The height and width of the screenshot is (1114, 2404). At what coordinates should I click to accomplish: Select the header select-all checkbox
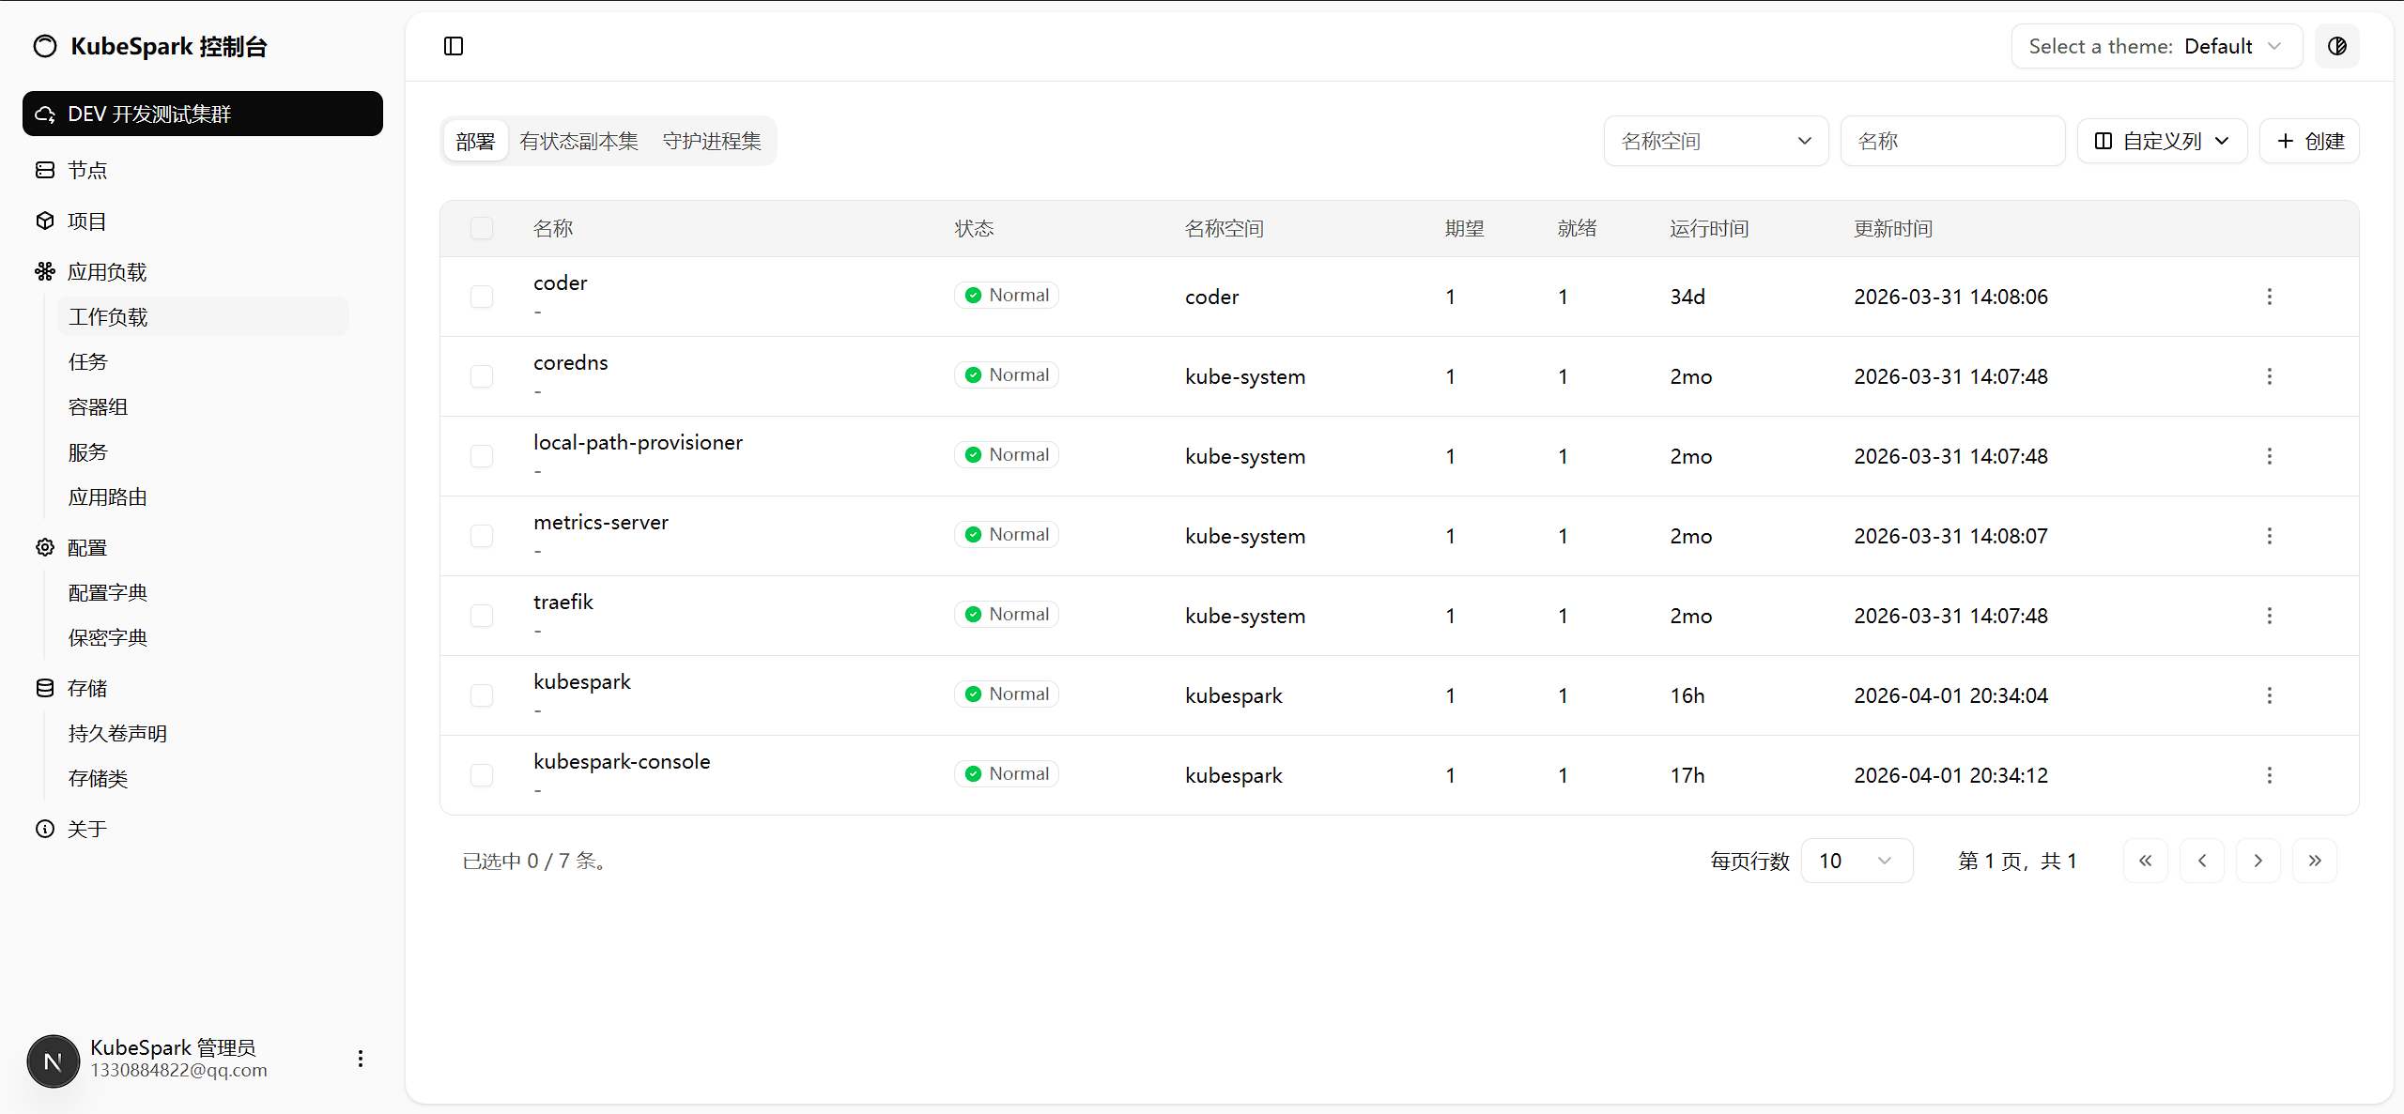(482, 228)
